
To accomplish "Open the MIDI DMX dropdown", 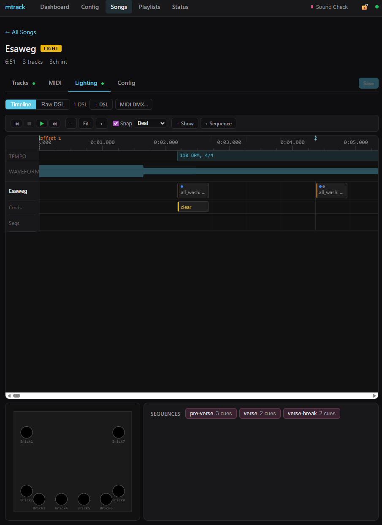I will [x=133, y=104].
